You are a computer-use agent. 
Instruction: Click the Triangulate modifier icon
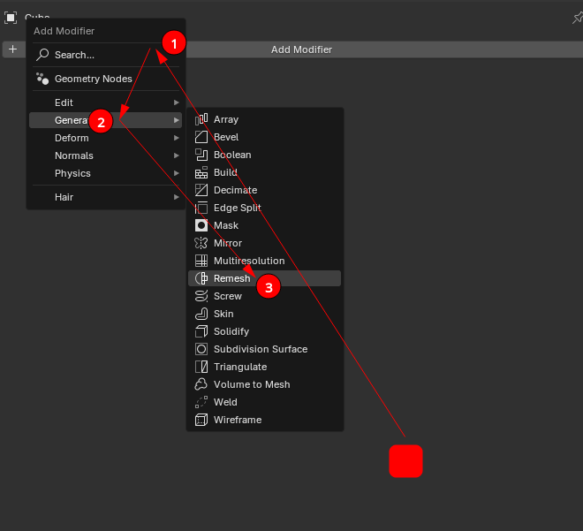(x=201, y=367)
